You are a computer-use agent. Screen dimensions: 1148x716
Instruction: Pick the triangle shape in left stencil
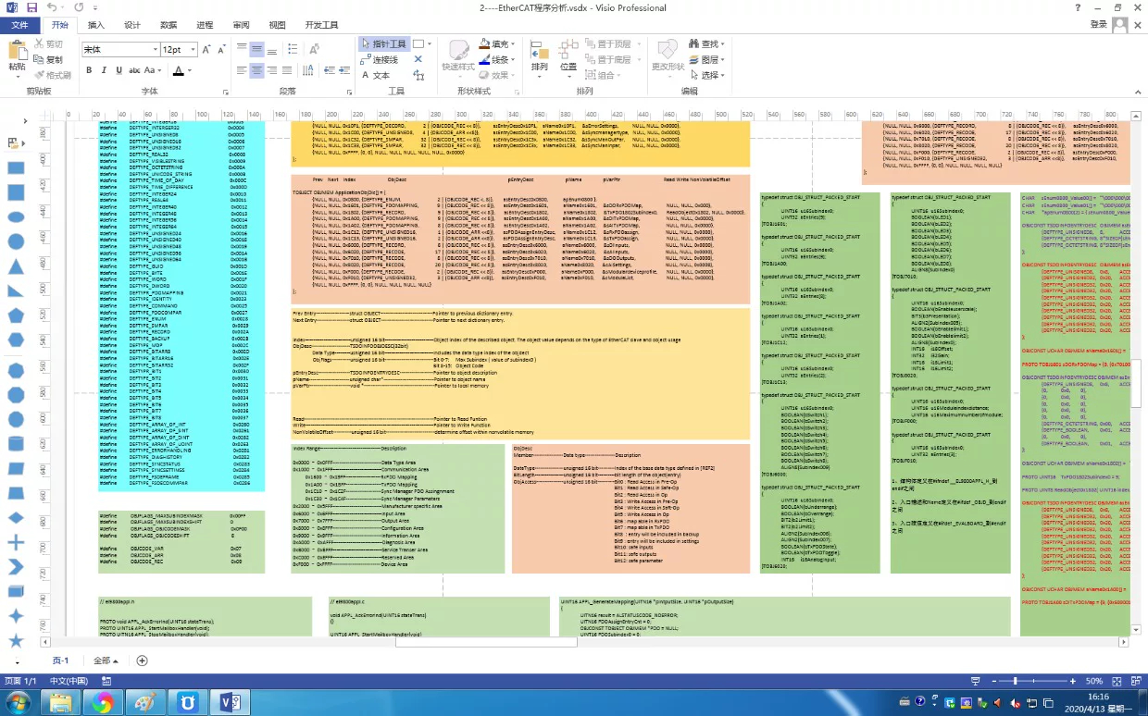click(x=16, y=266)
